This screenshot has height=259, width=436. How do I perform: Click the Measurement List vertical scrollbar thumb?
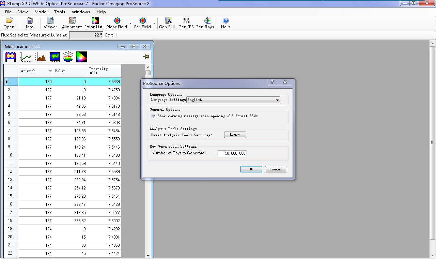point(148,73)
